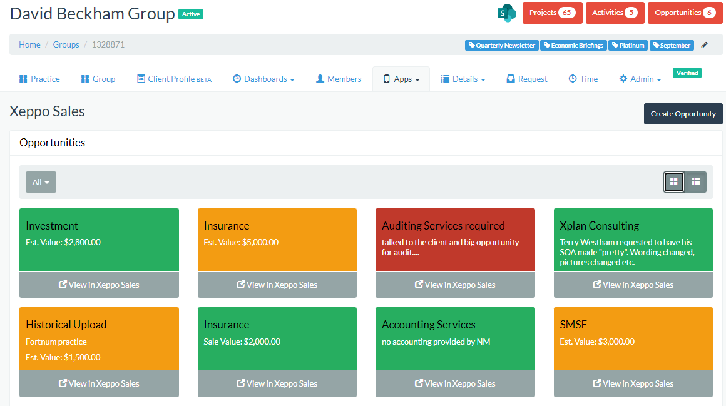View Xplan Consulting opportunity in Xeppo Sales
Image resolution: width=726 pixels, height=406 pixels.
633,285
